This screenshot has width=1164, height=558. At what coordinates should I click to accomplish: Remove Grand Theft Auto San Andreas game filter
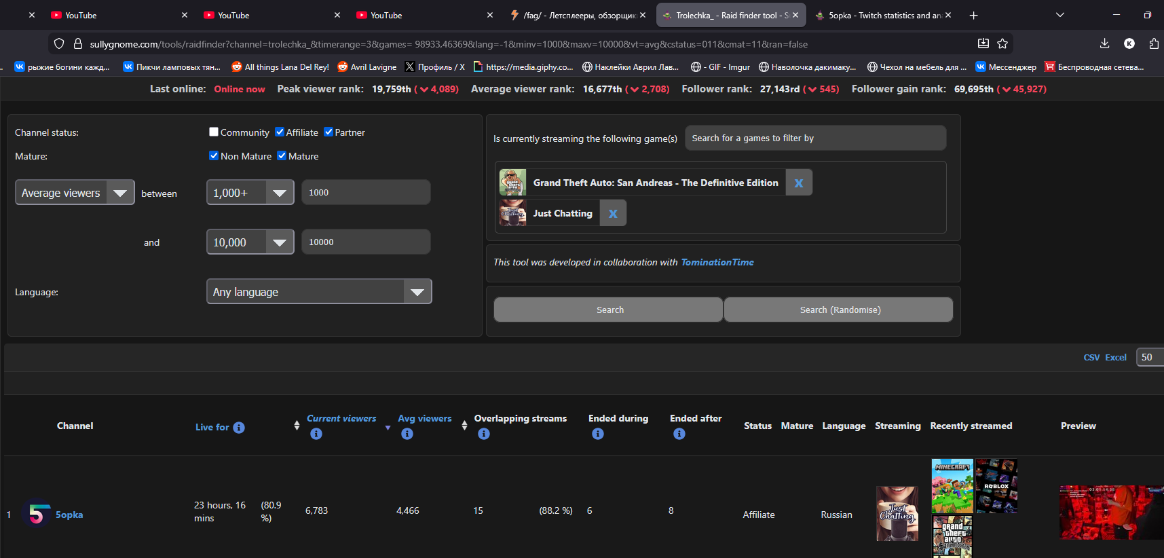[x=799, y=183]
